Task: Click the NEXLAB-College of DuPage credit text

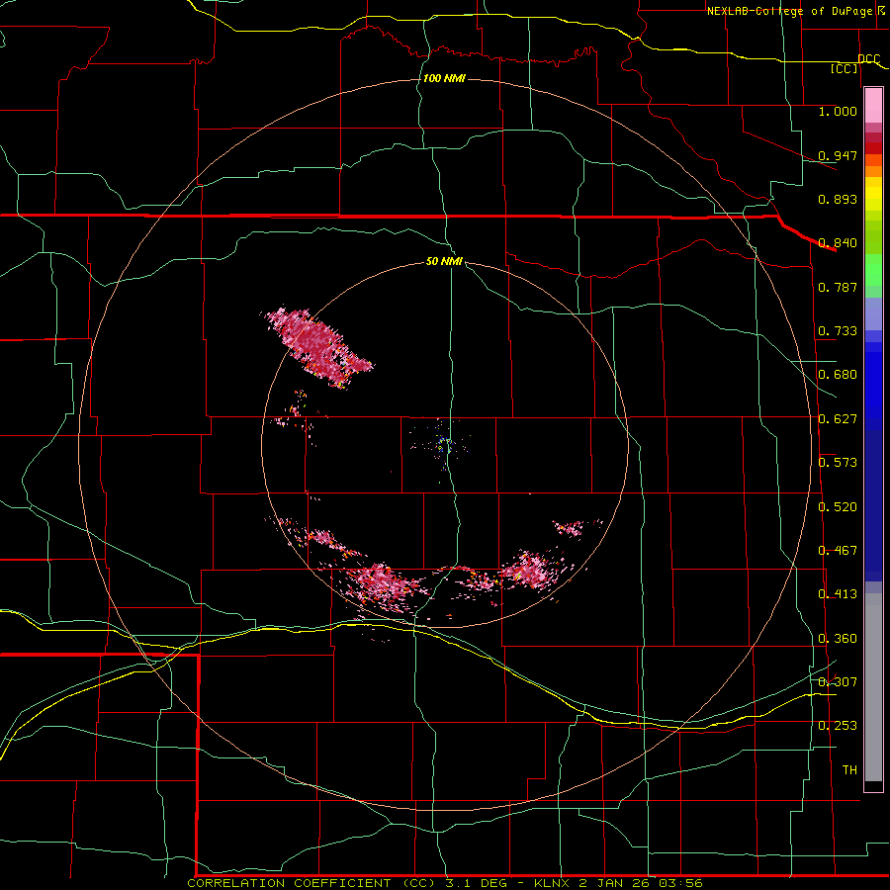Action: [789, 11]
